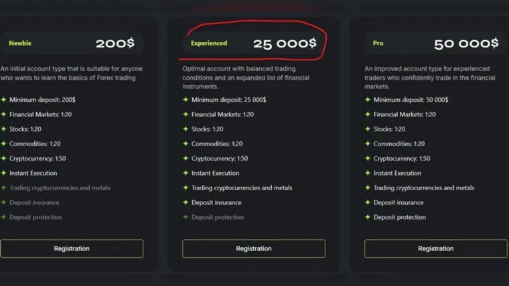Screen dimensions: 509x286
Task: Click dimmed star beside Newbie Deposit protection
Action: click(3, 217)
